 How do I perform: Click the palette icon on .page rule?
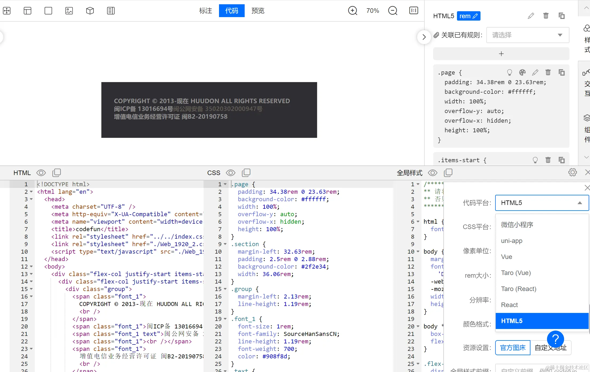(x=522, y=72)
